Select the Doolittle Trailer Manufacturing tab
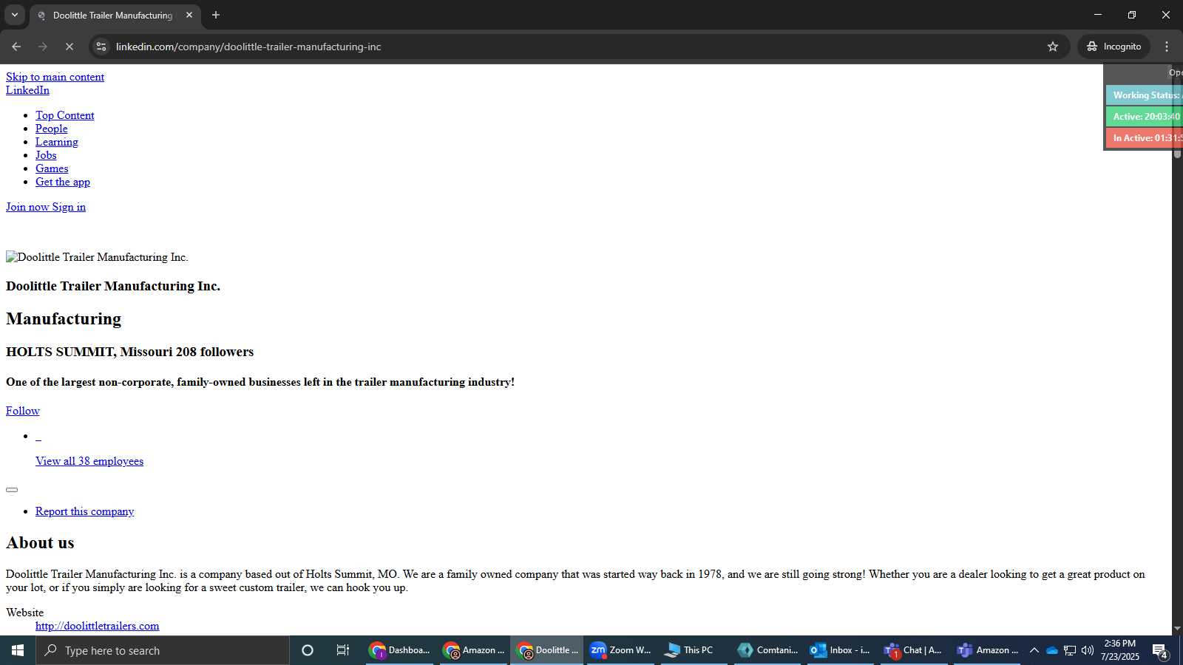 click(112, 15)
